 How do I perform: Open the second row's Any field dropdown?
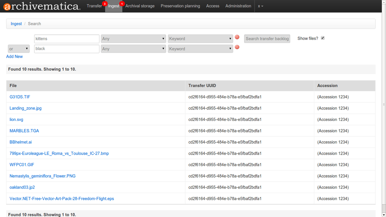133,49
